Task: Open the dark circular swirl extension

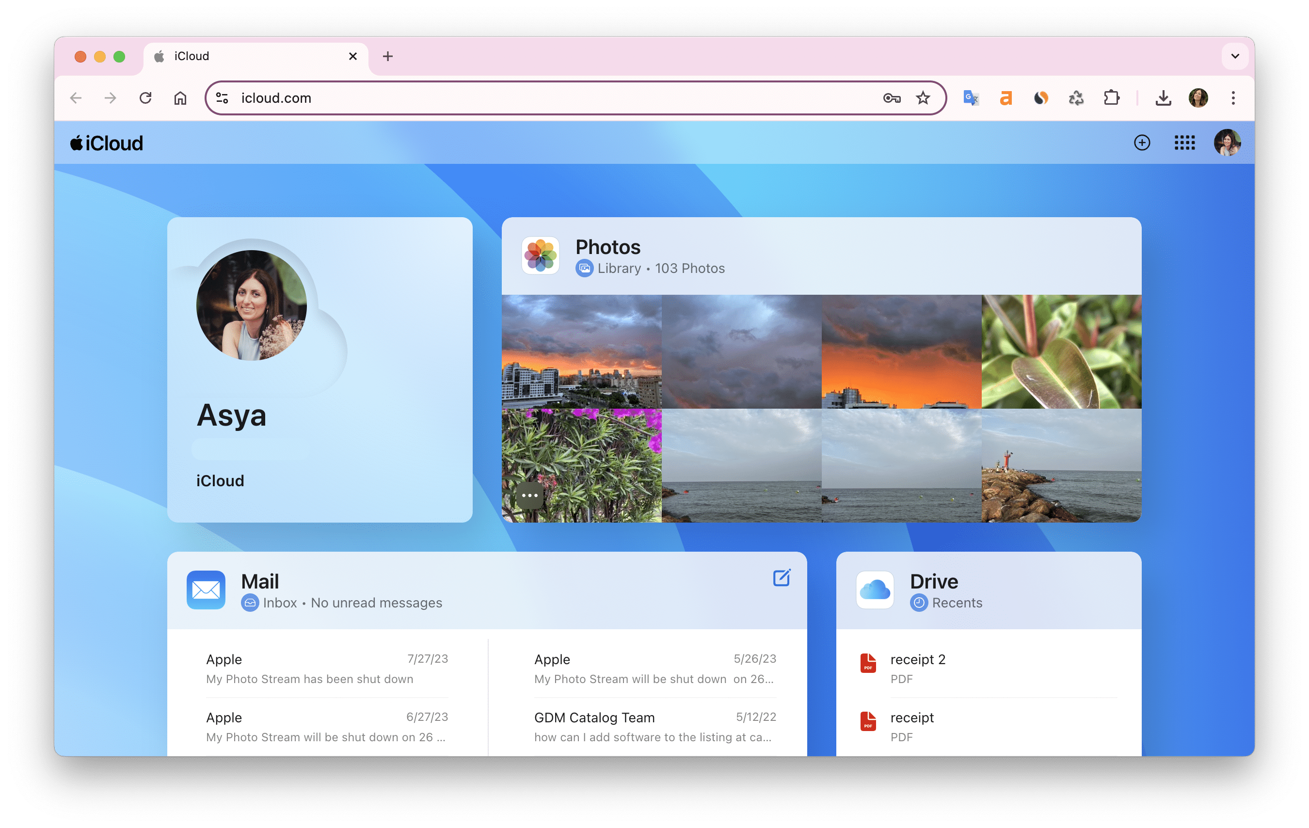Action: [x=1040, y=98]
